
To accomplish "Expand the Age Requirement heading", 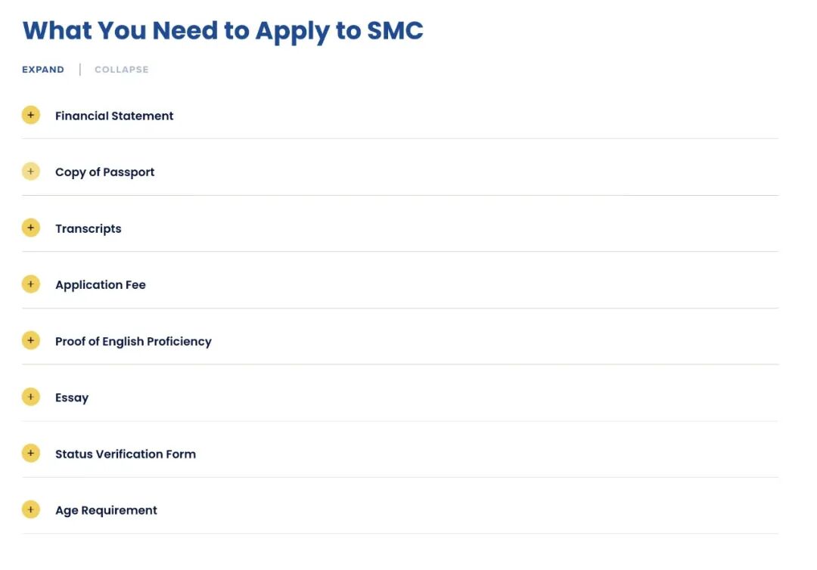I will click(x=106, y=510).
